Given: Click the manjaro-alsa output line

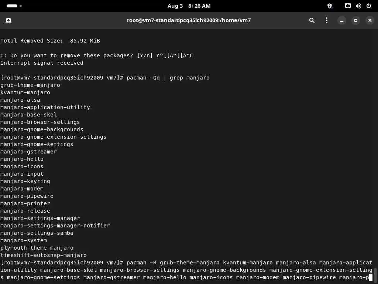Looking at the screenshot, I should click(x=20, y=100).
